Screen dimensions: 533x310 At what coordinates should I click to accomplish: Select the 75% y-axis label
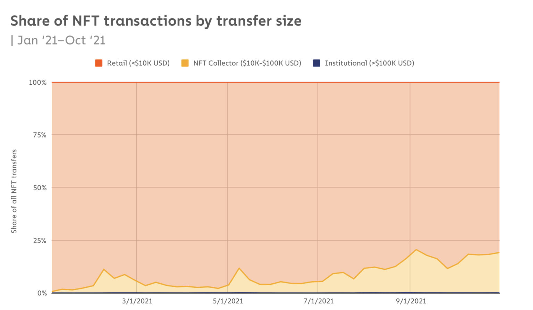click(39, 135)
